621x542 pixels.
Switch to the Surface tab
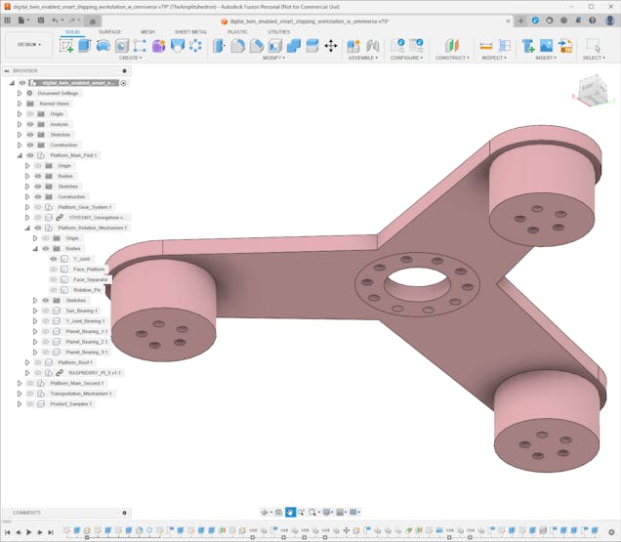click(110, 31)
